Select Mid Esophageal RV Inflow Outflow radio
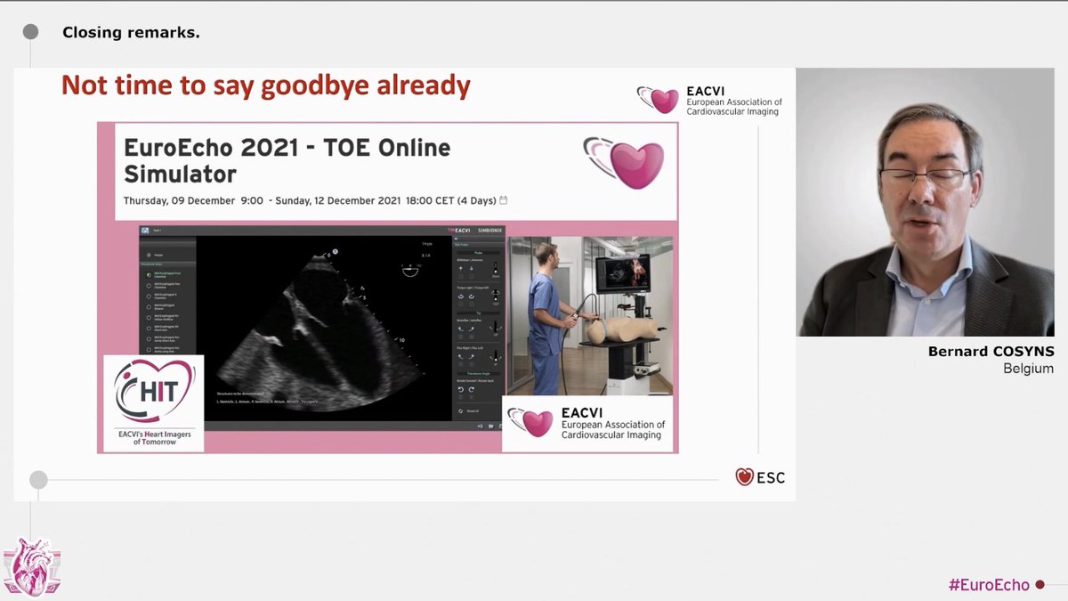Viewport: 1068px width, 601px height. (x=149, y=318)
